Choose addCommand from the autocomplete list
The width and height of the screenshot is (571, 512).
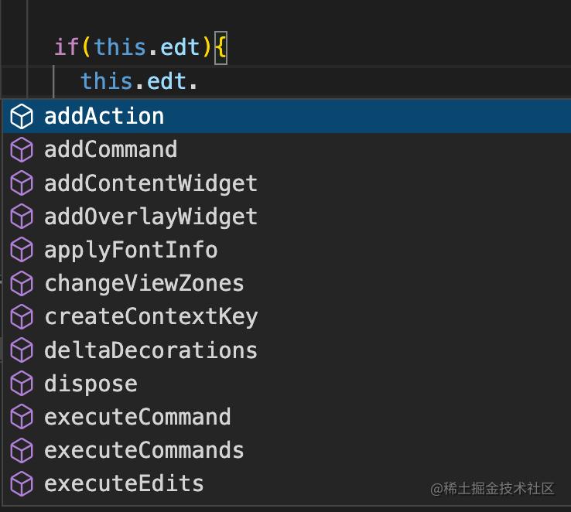(x=111, y=149)
